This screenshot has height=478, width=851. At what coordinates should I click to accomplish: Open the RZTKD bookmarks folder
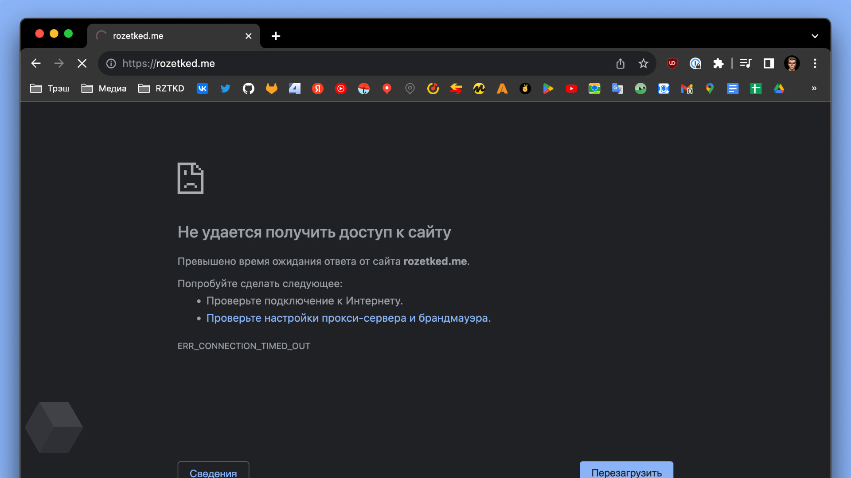161,89
